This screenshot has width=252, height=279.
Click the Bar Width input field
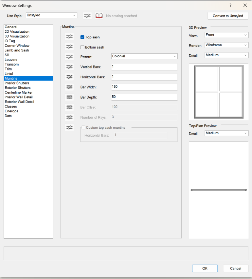tap(144, 87)
